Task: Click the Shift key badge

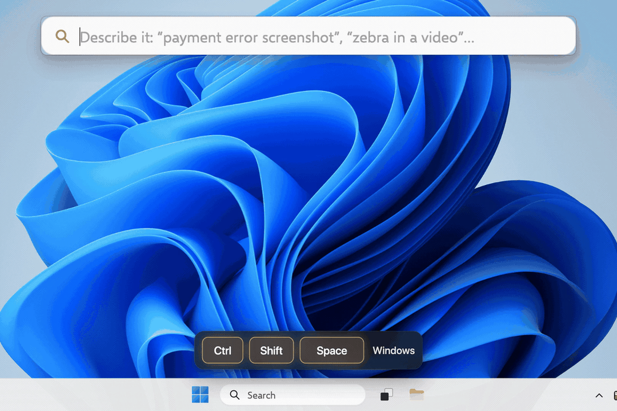Action: click(x=271, y=350)
